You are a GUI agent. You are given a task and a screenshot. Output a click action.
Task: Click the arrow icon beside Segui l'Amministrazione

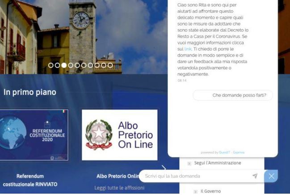coord(189,163)
